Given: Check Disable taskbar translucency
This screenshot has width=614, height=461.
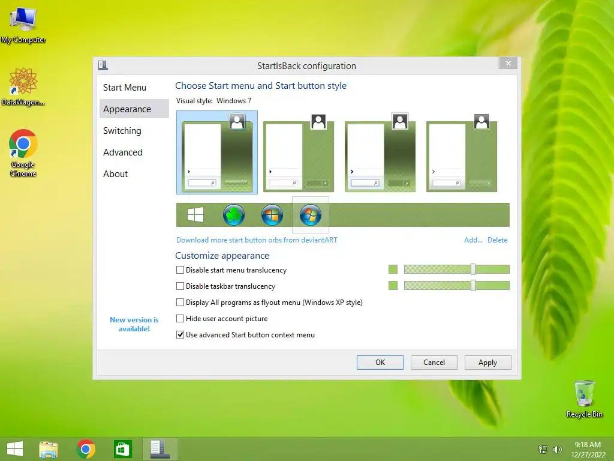Looking at the screenshot, I should (x=180, y=286).
